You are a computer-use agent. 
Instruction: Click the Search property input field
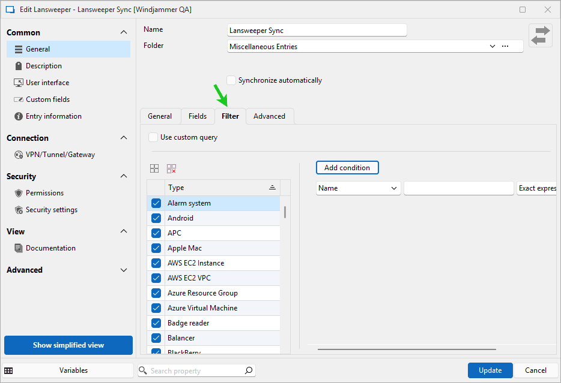(195, 371)
